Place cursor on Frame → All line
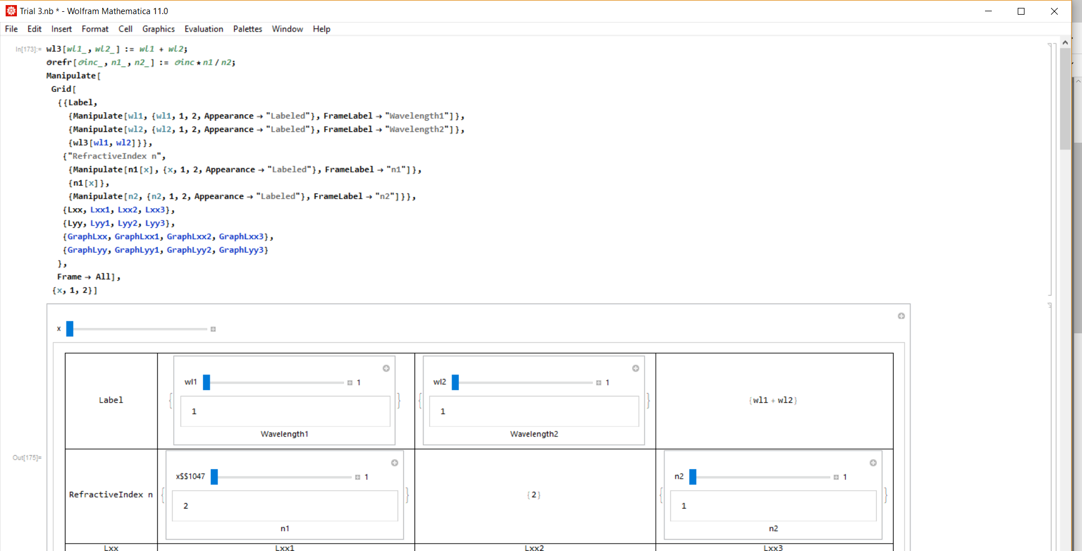The image size is (1082, 551). point(89,277)
